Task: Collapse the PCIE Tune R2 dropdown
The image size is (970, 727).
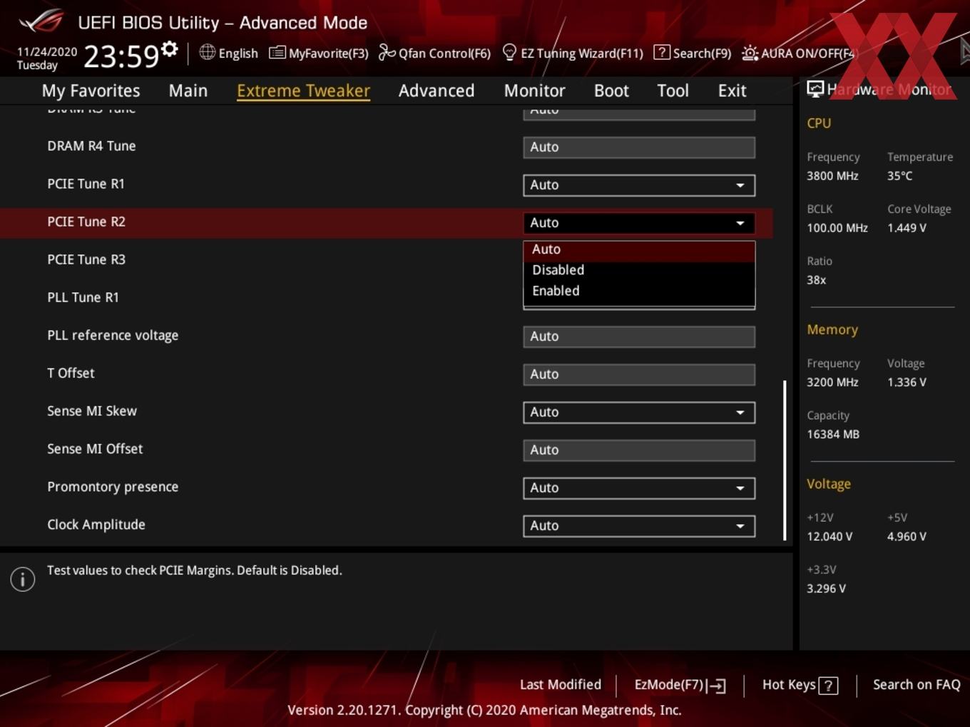Action: point(639,222)
